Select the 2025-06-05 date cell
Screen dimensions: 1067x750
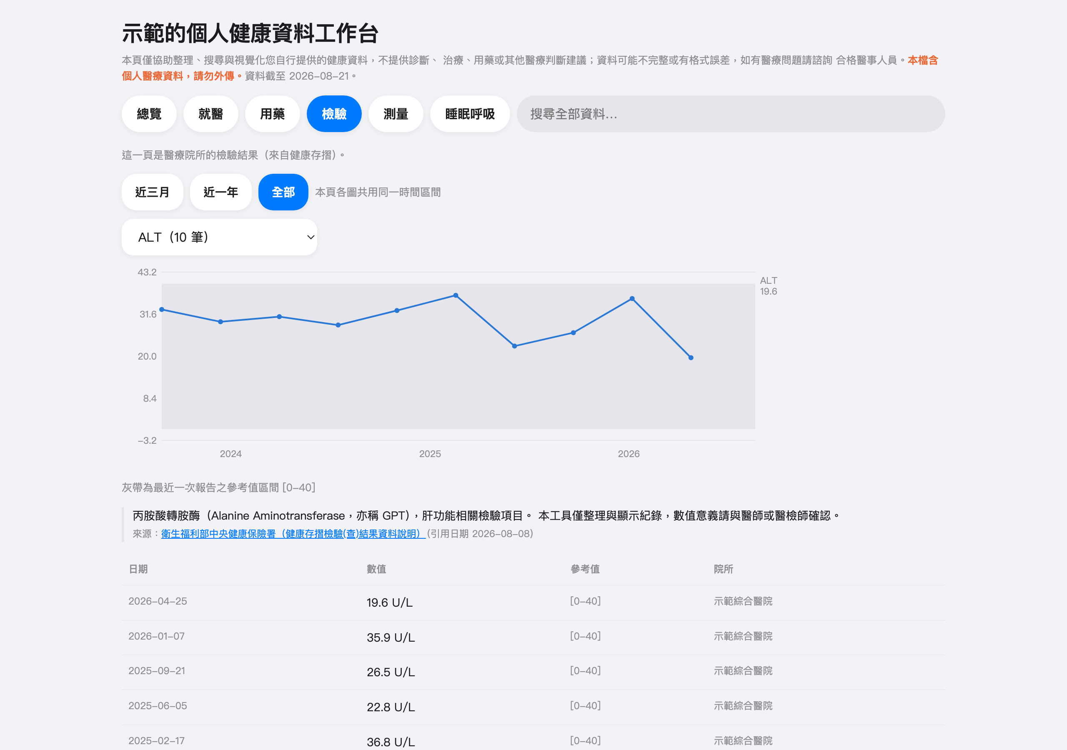[158, 705]
